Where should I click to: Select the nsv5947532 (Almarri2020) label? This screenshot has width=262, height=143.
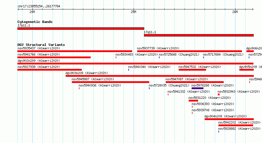coord(200,67)
